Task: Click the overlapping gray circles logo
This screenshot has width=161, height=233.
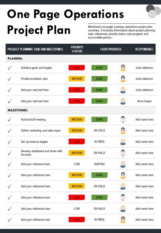Action: pyautogui.click(x=153, y=11)
